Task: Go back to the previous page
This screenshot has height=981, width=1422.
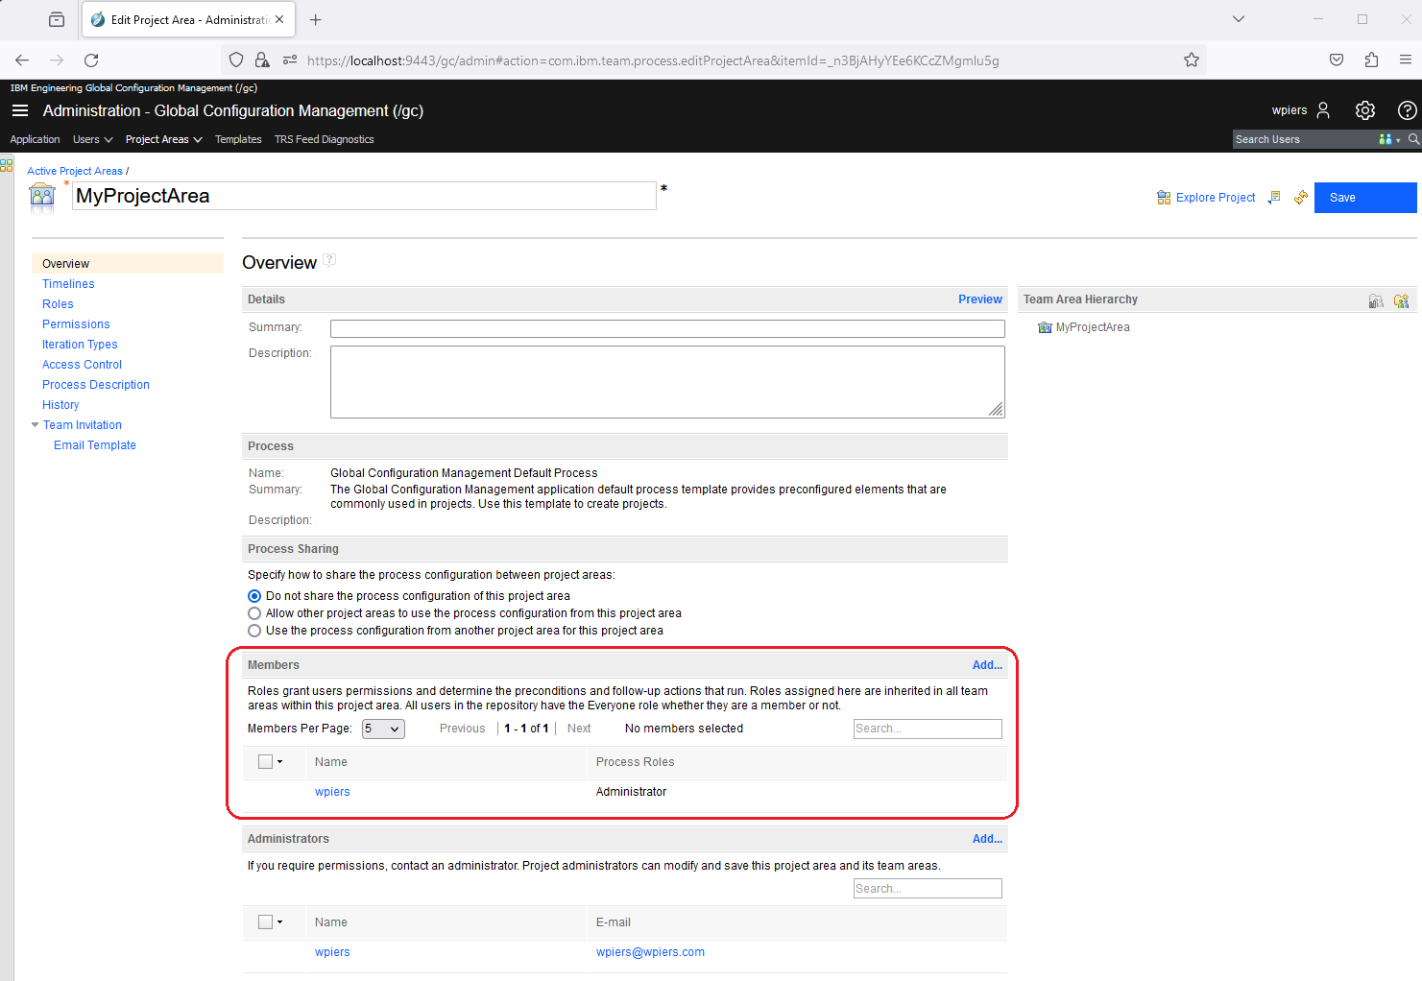Action: click(x=22, y=60)
